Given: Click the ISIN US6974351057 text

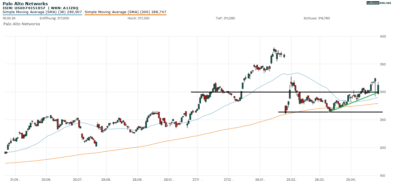Looking at the screenshot, I should 24,8.
